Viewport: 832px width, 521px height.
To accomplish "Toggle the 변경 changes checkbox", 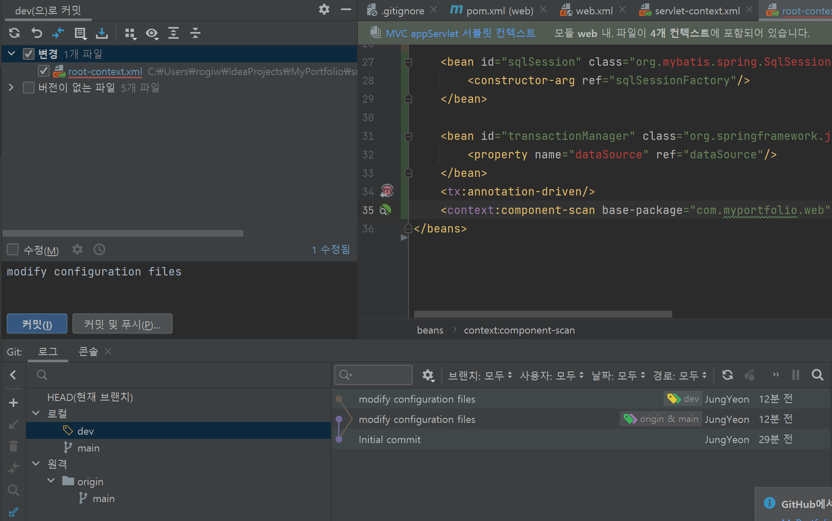I will pyautogui.click(x=29, y=54).
